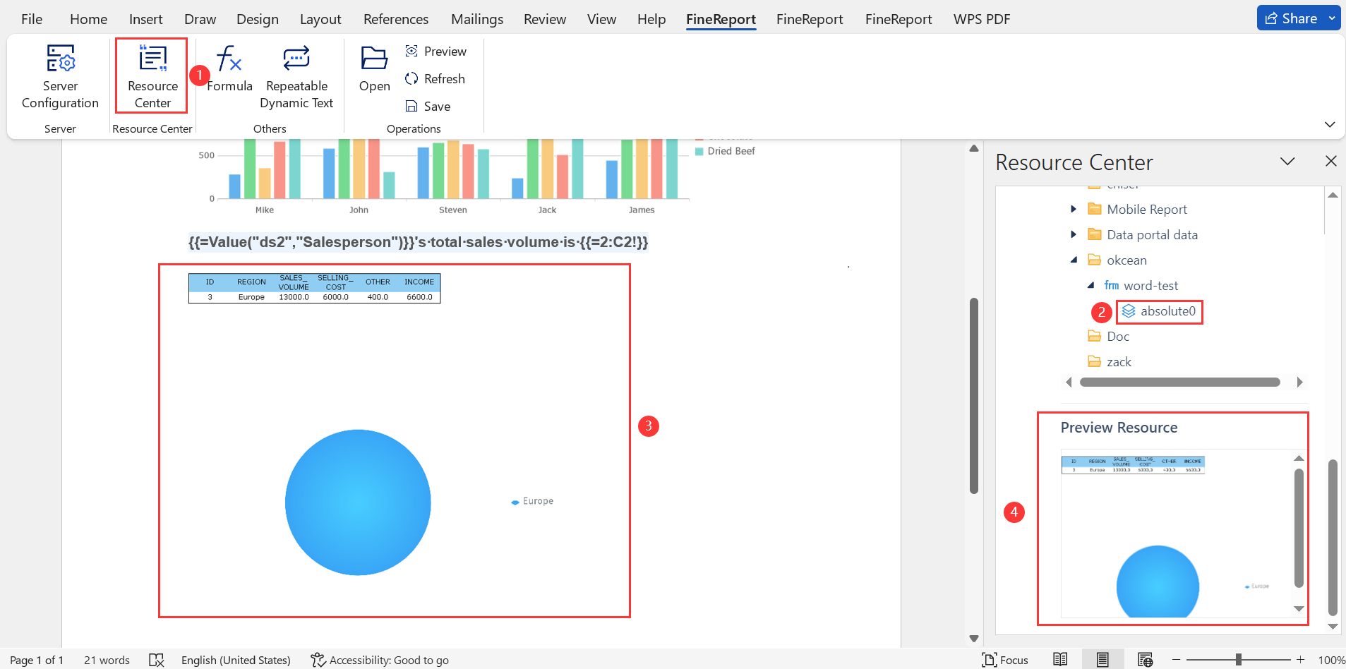Select the Doc folder
The height and width of the screenshot is (669, 1346).
[1109, 337]
